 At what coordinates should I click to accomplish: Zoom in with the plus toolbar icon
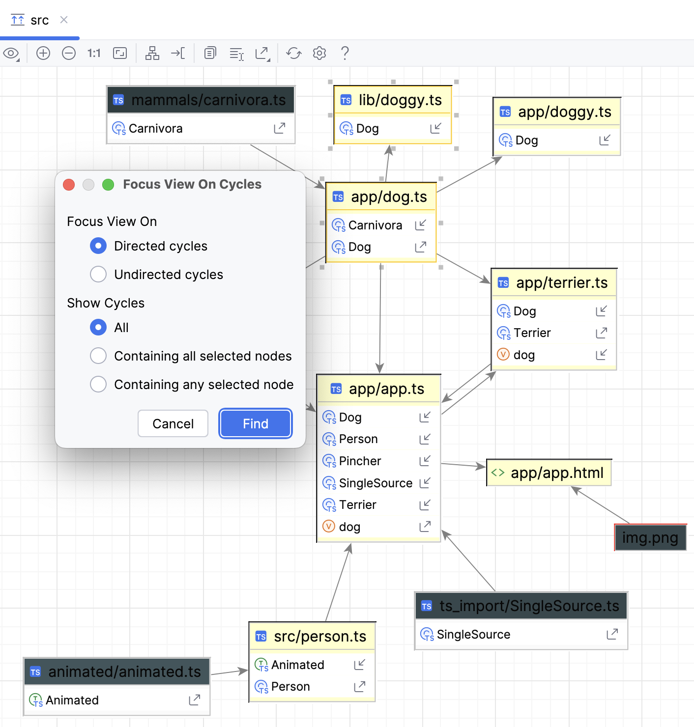pos(43,53)
